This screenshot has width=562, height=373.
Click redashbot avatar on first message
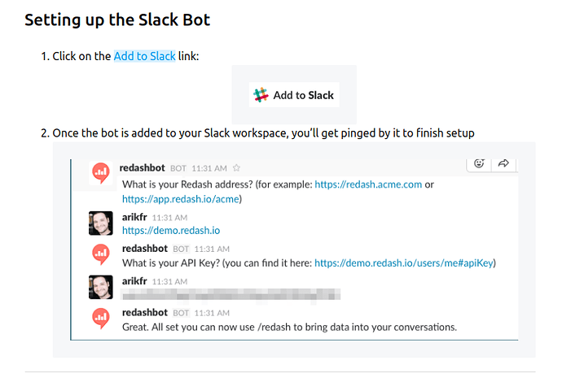pyautogui.click(x=101, y=173)
